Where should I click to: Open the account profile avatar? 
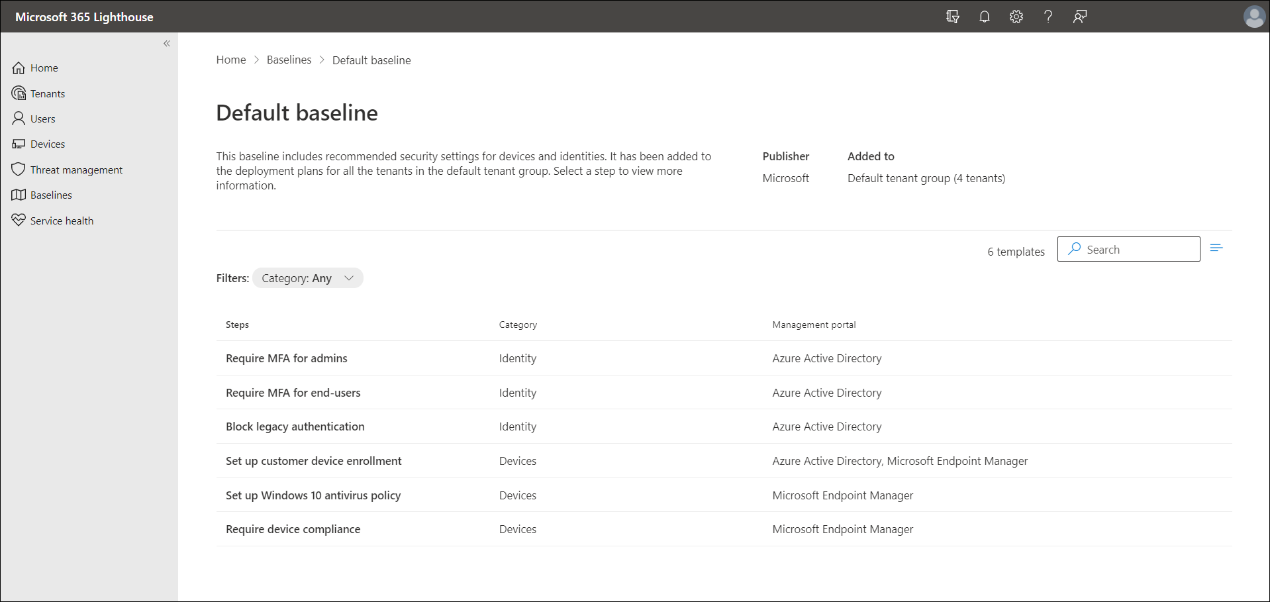tap(1254, 17)
